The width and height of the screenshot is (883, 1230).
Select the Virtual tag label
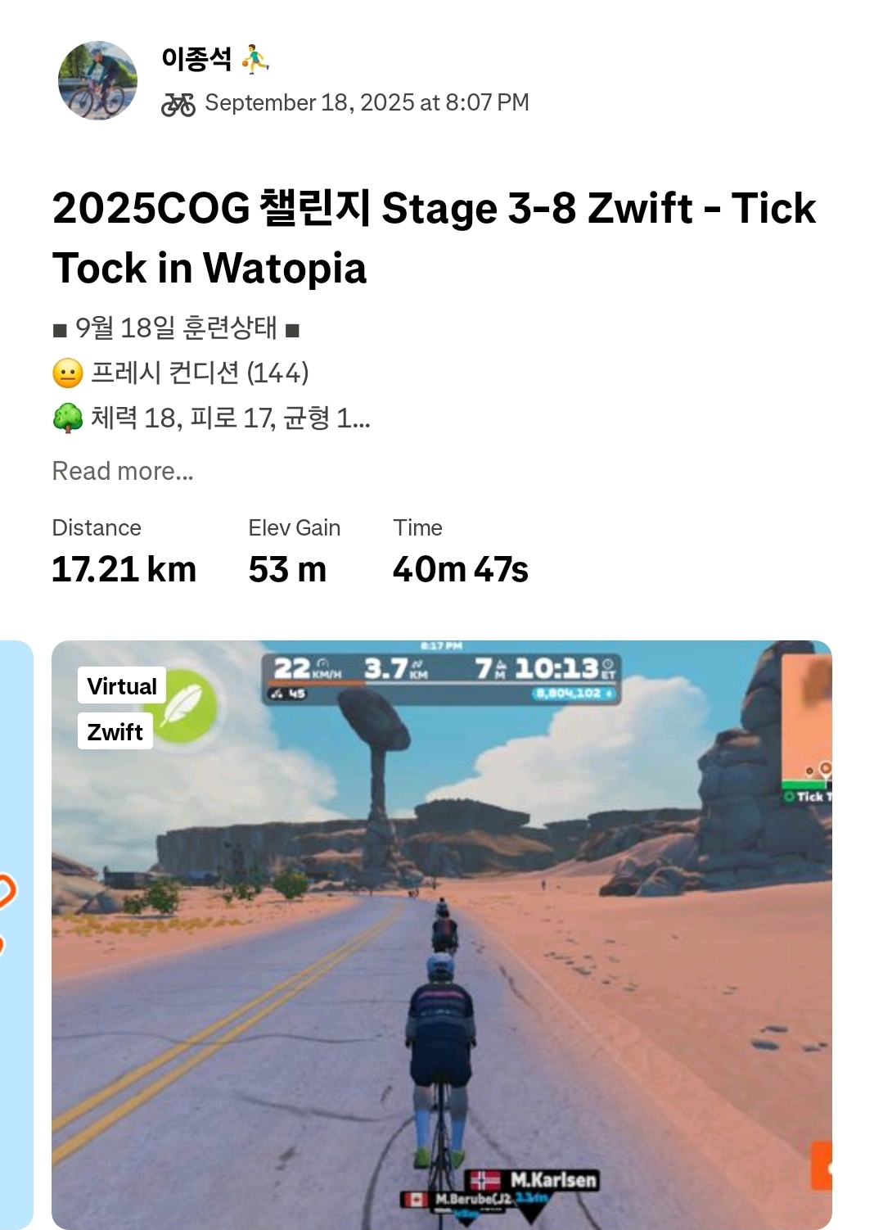point(122,685)
